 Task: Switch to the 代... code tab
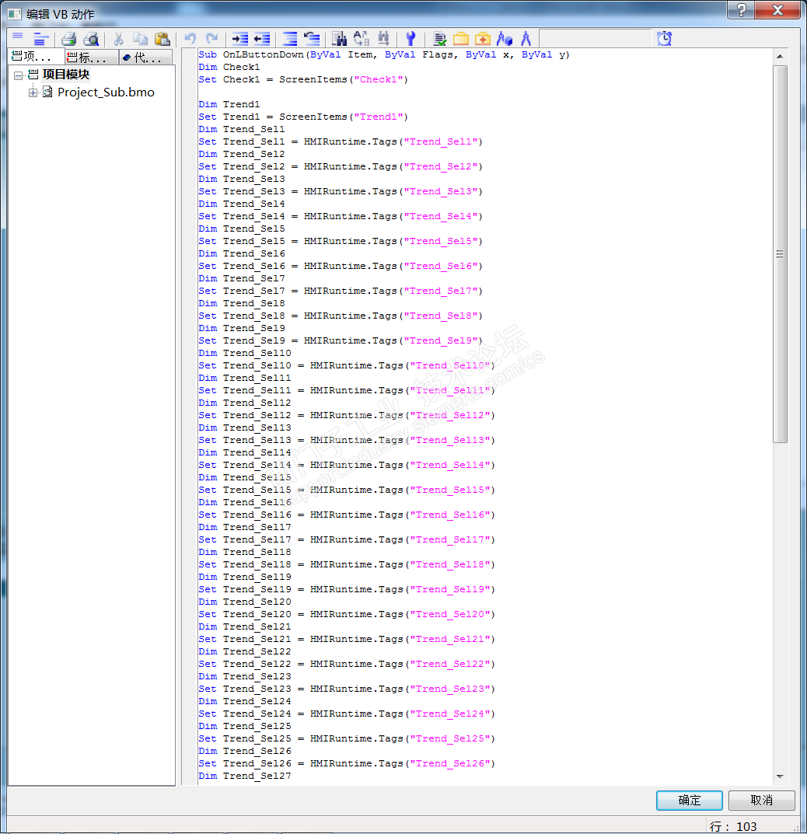point(145,57)
